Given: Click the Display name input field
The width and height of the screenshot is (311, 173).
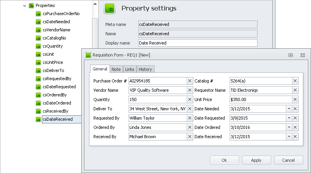Looking at the screenshot, I should [198, 43].
